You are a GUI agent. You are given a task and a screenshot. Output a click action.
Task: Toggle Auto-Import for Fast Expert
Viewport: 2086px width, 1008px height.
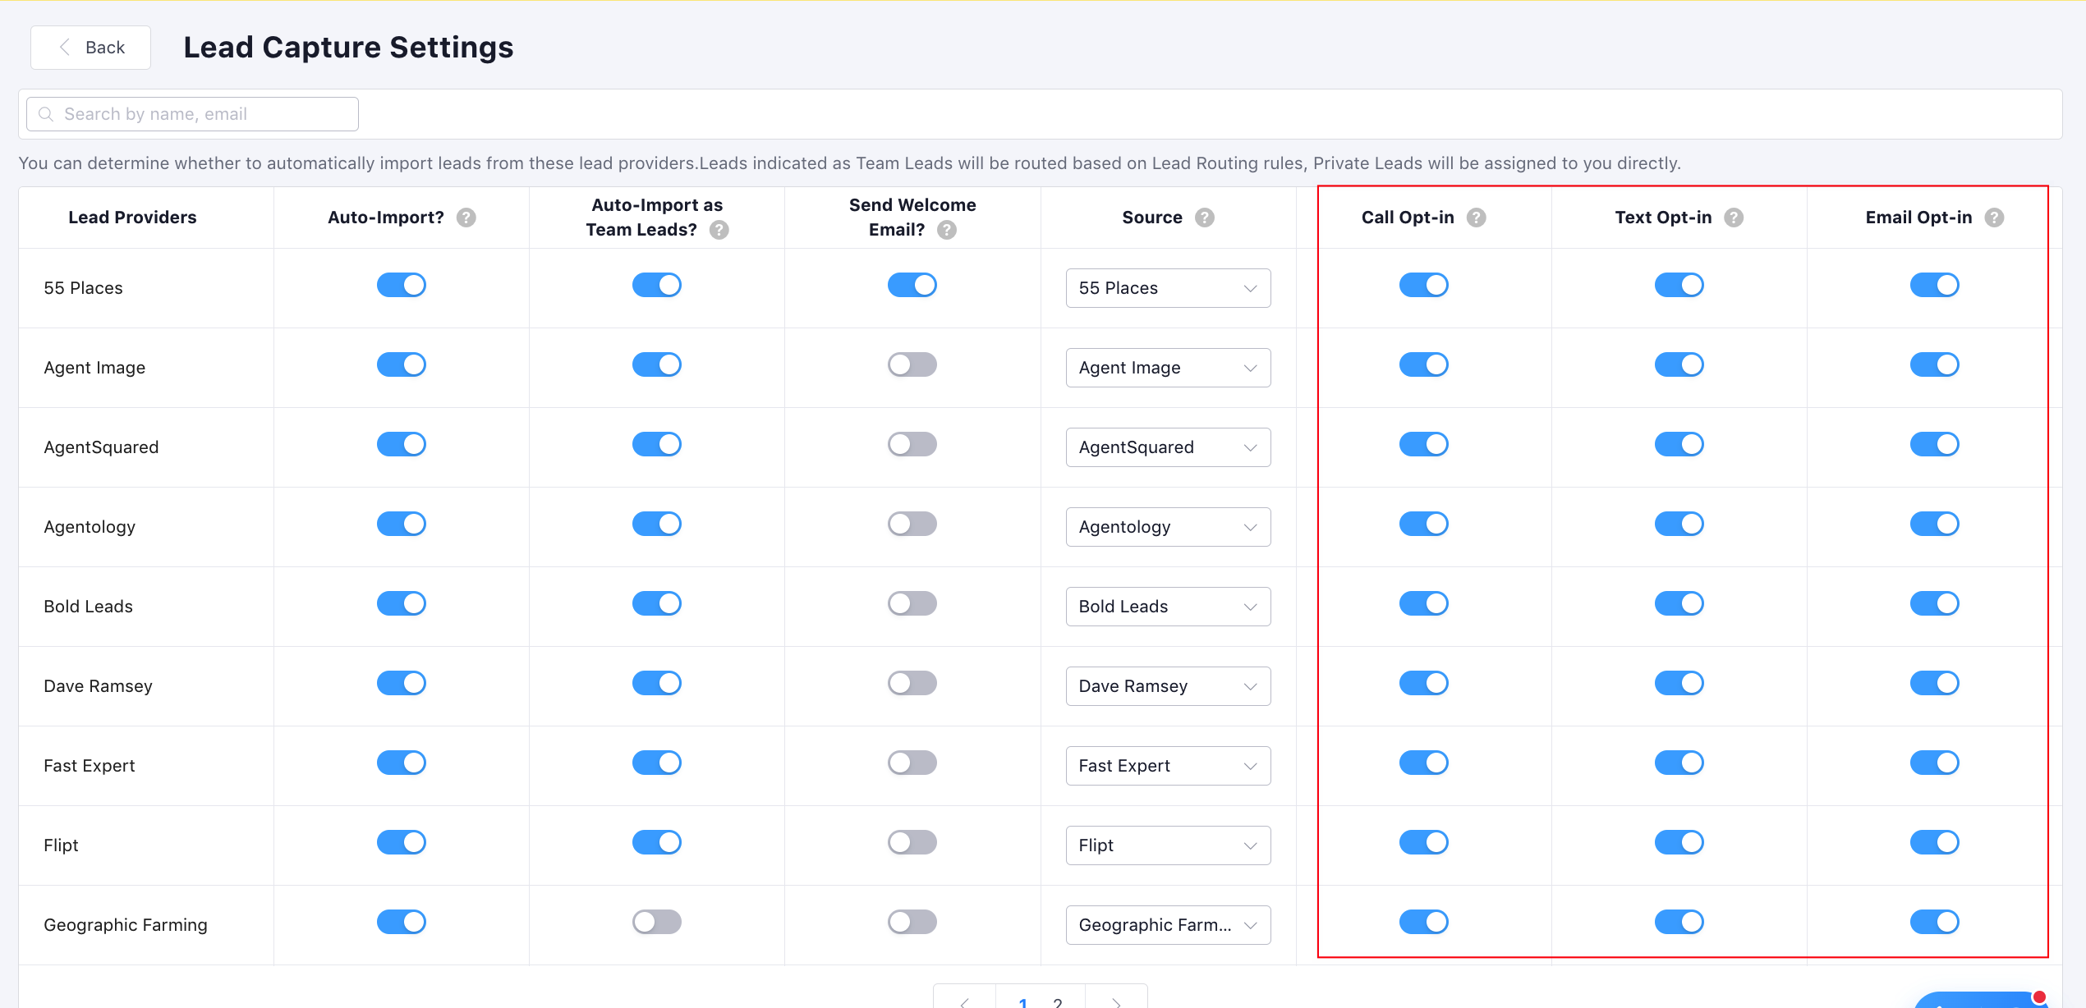tap(402, 763)
